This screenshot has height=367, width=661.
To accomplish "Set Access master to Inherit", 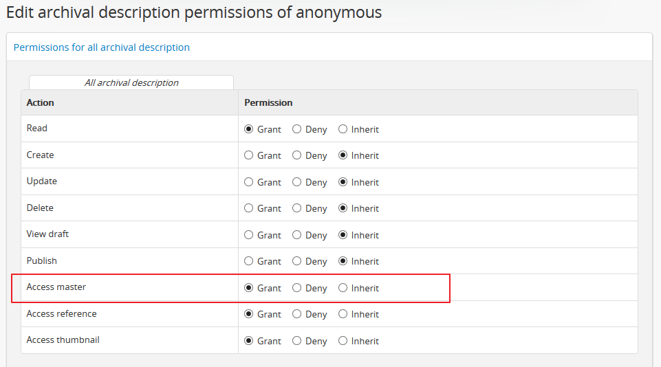I will [x=343, y=288].
